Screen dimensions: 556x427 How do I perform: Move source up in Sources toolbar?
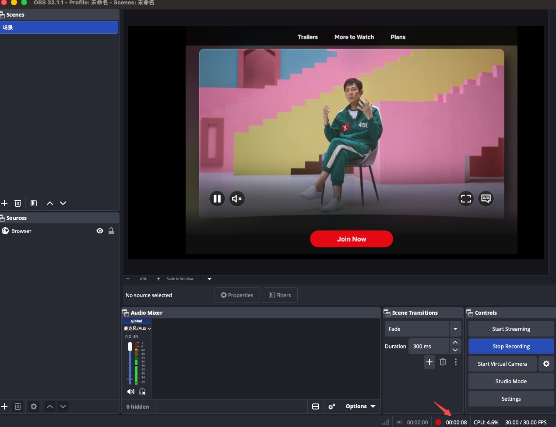tap(50, 406)
